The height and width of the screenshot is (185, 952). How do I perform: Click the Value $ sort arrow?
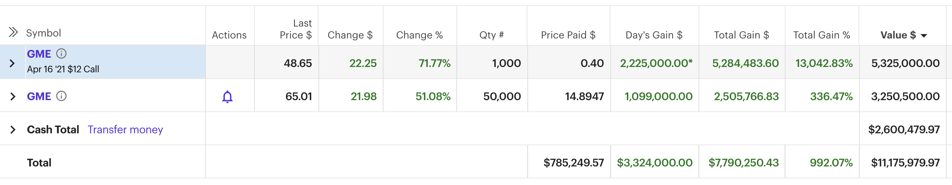click(x=924, y=35)
